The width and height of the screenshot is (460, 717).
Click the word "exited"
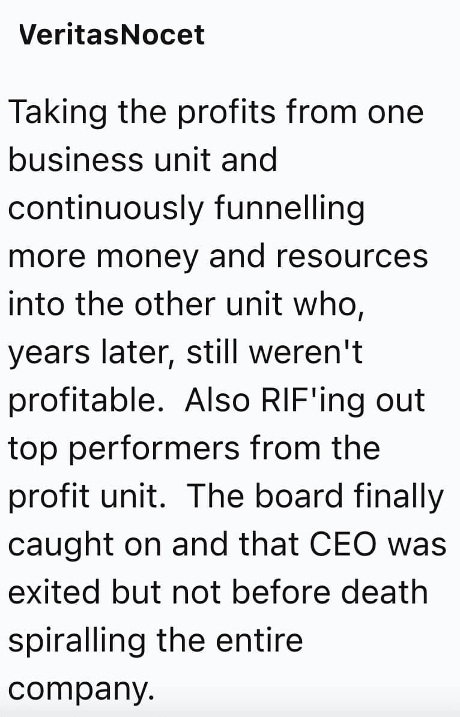[53, 593]
